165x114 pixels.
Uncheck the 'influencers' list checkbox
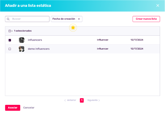[x=10, y=40]
